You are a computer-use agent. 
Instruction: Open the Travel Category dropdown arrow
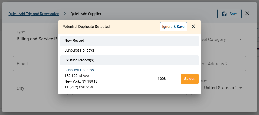point(241,39)
